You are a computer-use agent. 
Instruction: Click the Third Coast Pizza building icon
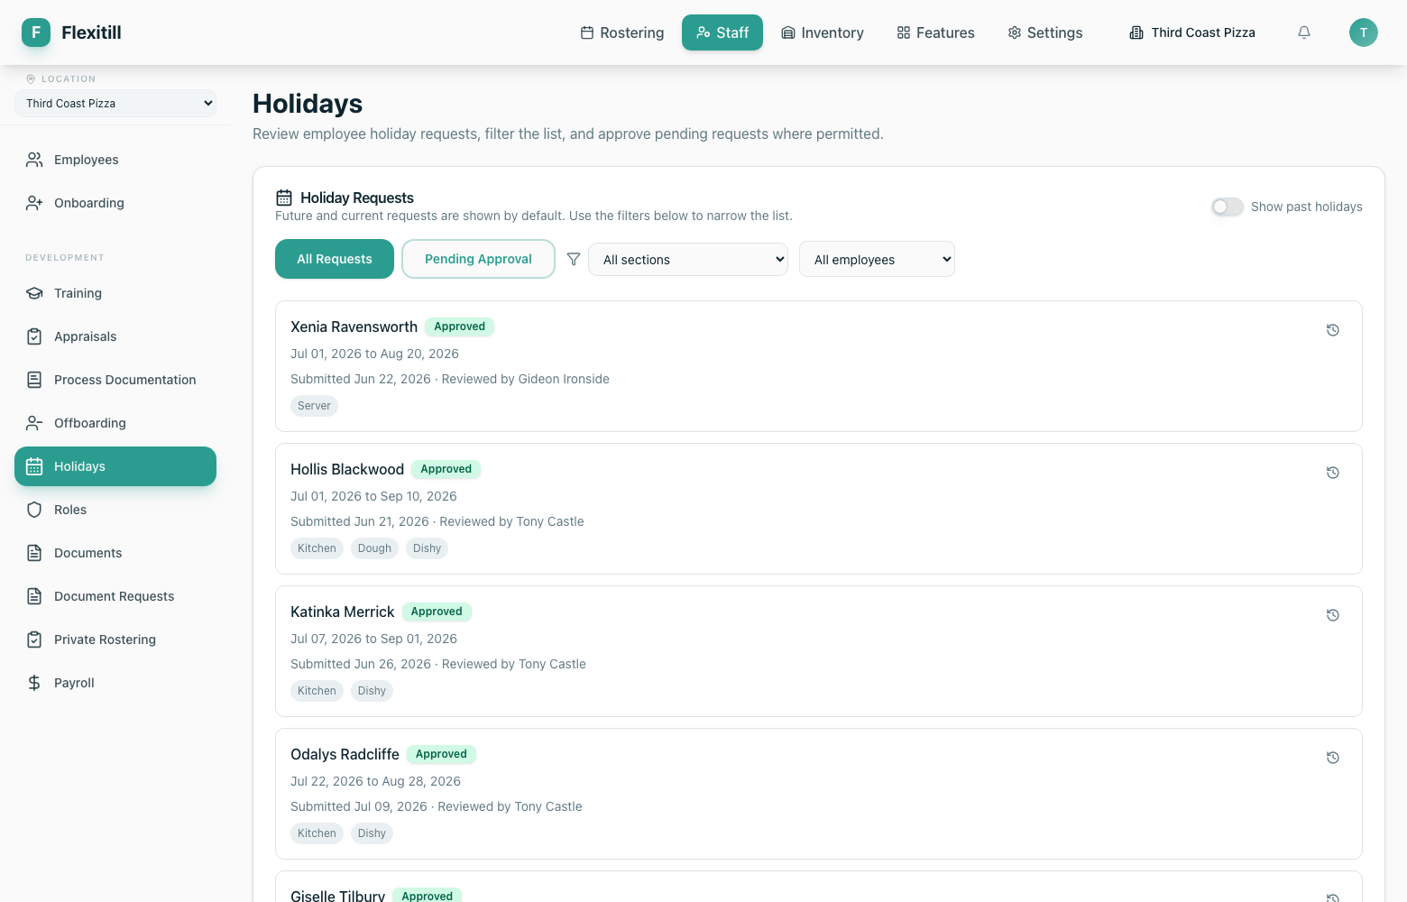[x=1136, y=32]
